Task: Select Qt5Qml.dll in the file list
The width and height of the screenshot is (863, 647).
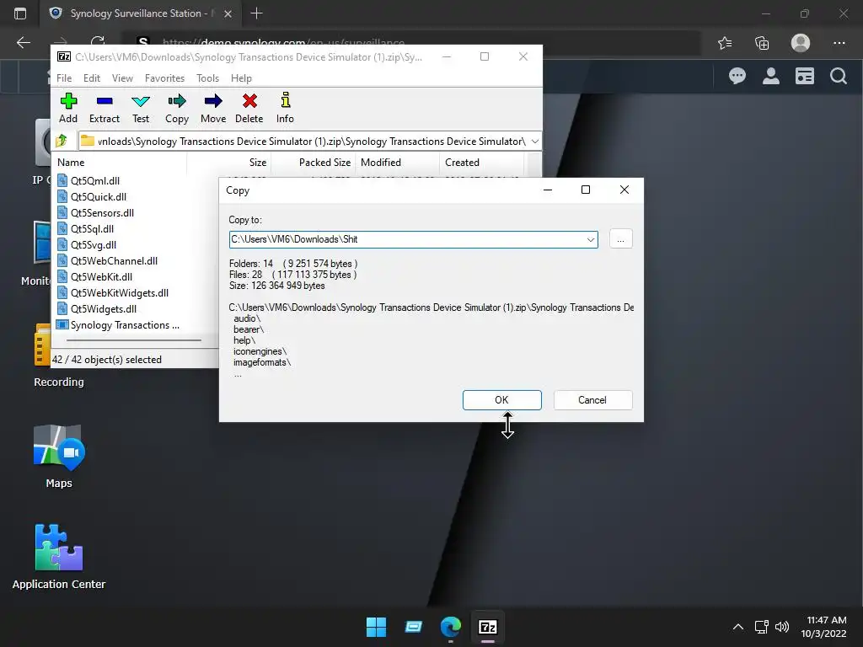Action: point(95,181)
